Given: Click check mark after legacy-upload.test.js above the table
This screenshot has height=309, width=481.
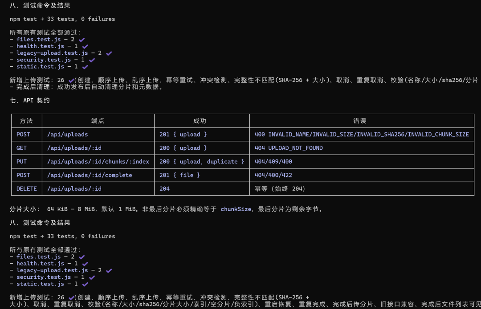Looking at the screenshot, I should (x=109, y=53).
